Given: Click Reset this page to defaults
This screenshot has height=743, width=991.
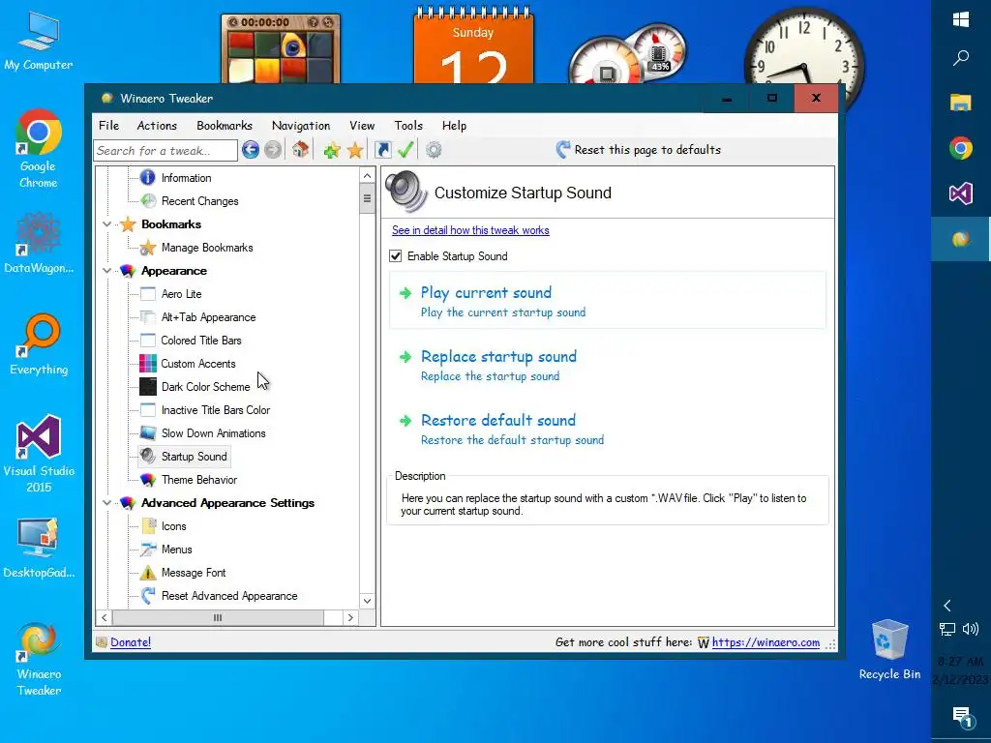Looking at the screenshot, I should pyautogui.click(x=639, y=150).
